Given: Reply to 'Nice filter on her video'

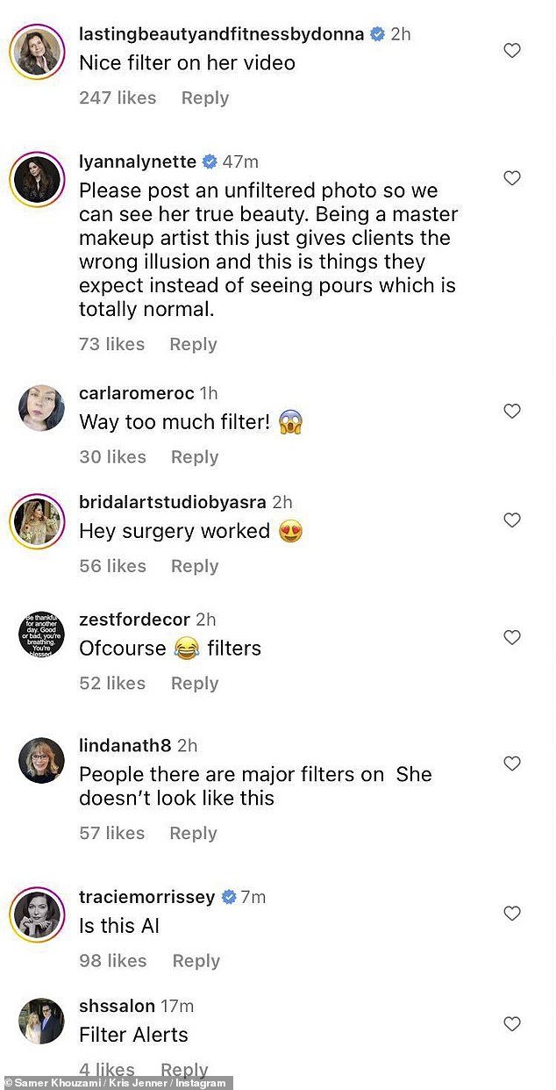Looking at the screenshot, I should pyautogui.click(x=204, y=98).
